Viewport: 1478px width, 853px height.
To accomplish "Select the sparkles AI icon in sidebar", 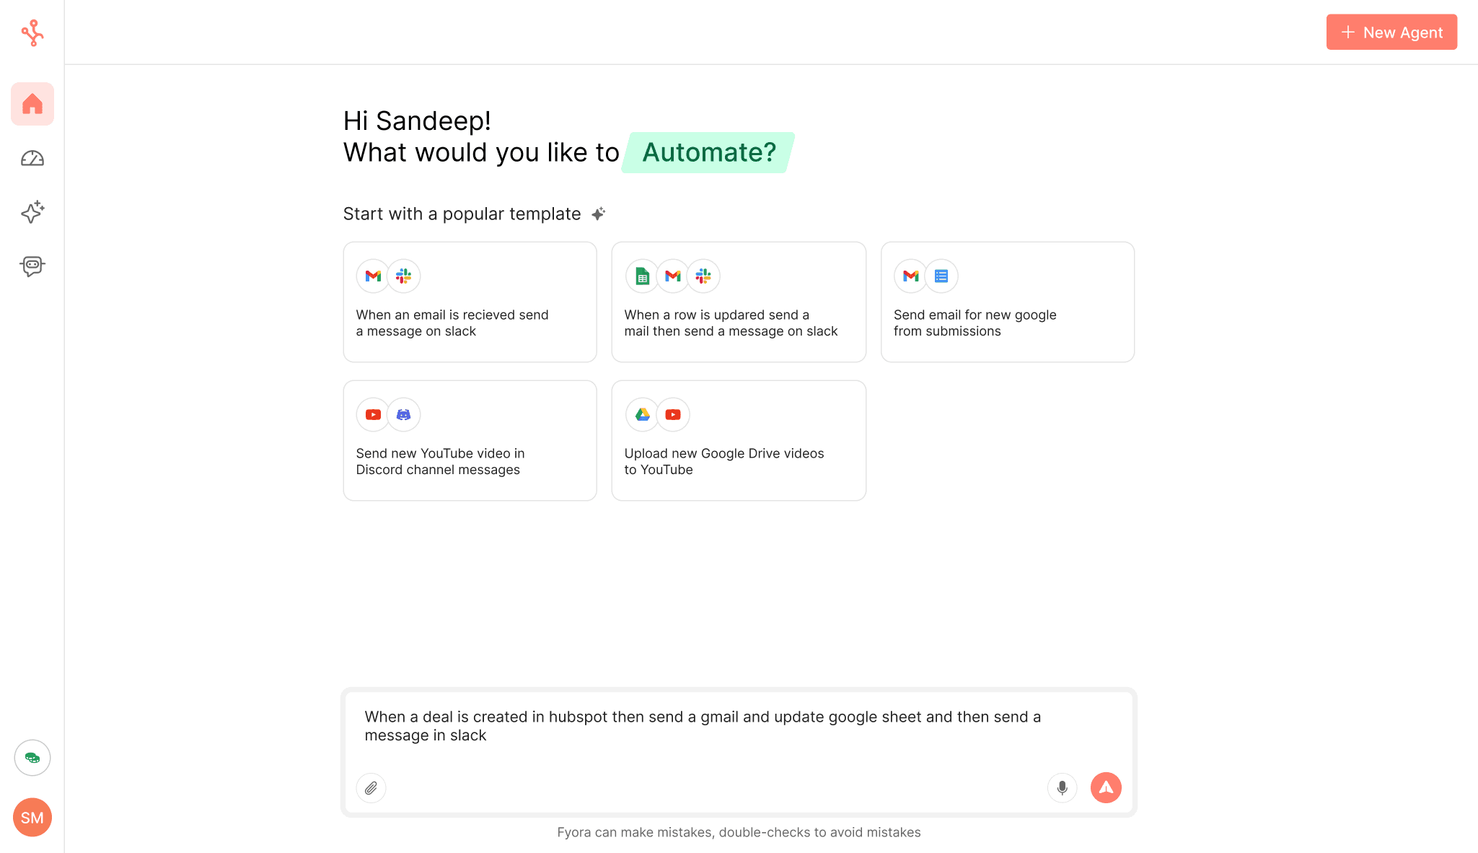I will [32, 212].
